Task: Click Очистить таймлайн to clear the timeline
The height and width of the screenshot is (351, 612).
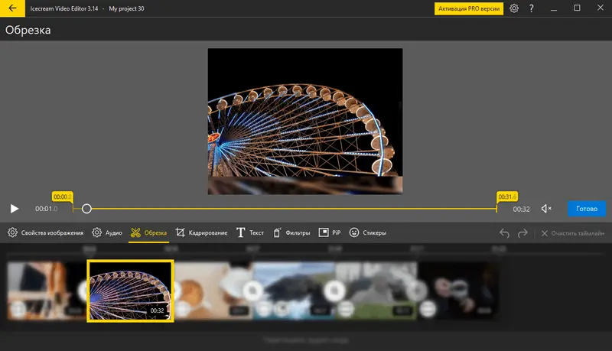Action: click(572, 233)
